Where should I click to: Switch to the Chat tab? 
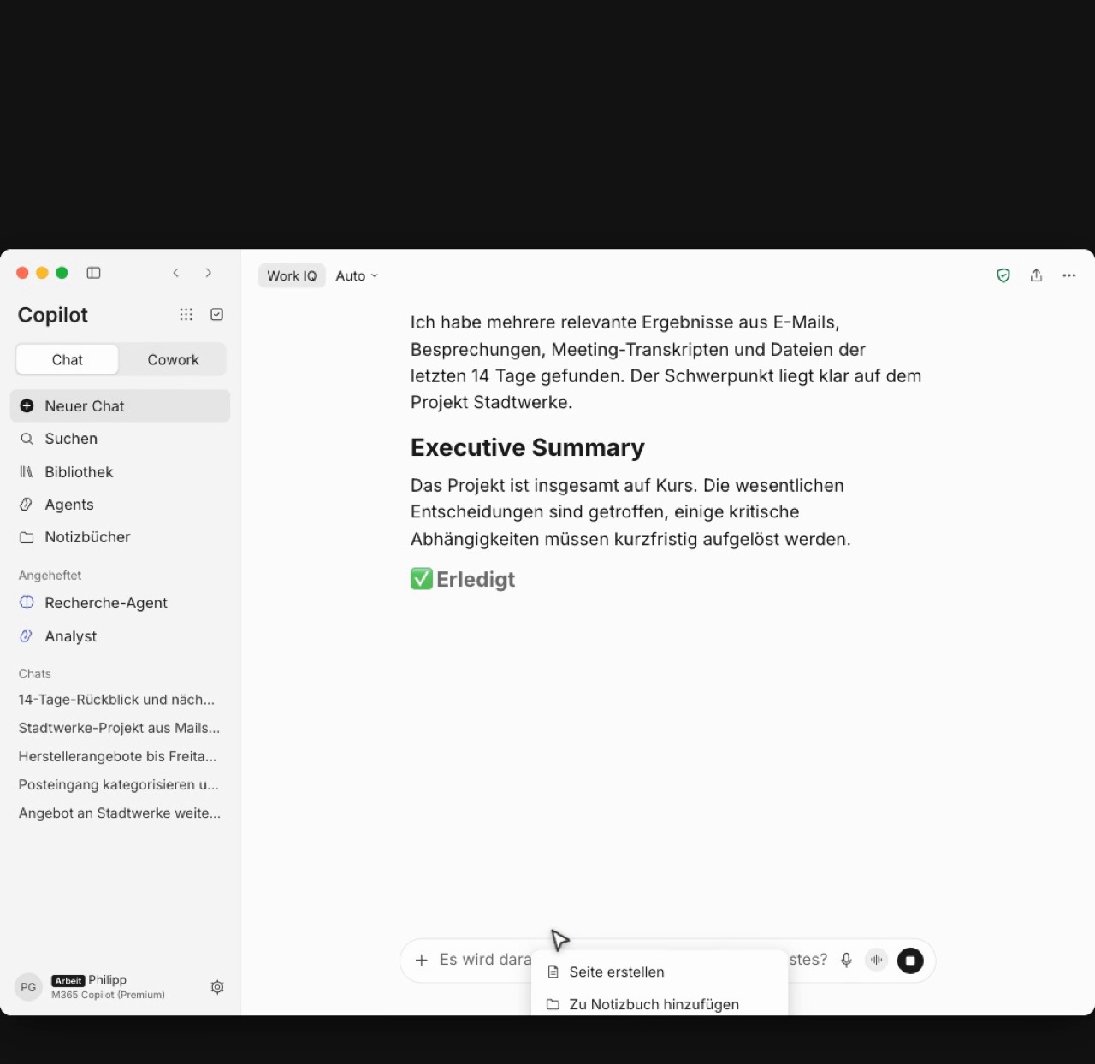coord(68,360)
